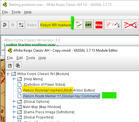Click Save As icon in Module Editor

click(x=18, y=66)
